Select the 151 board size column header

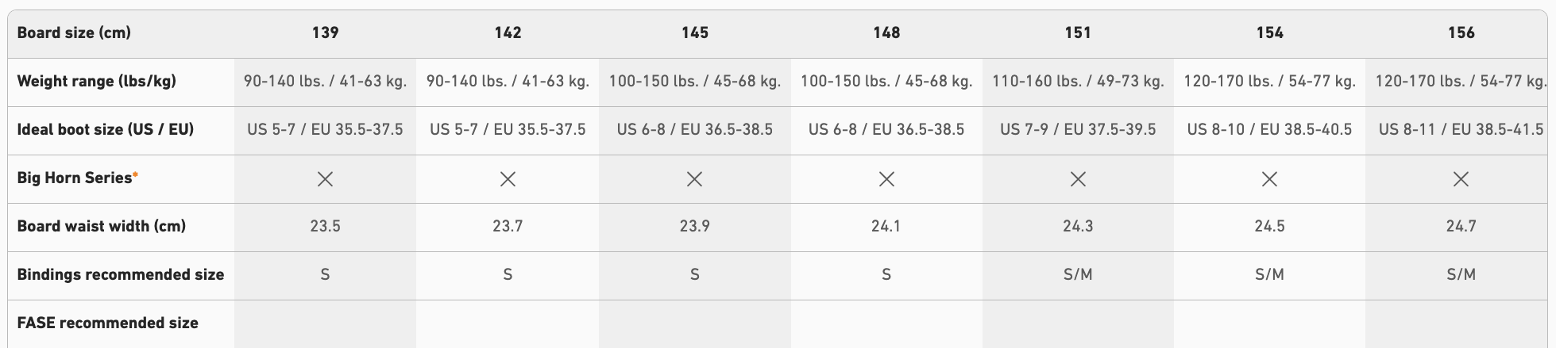(x=1078, y=33)
